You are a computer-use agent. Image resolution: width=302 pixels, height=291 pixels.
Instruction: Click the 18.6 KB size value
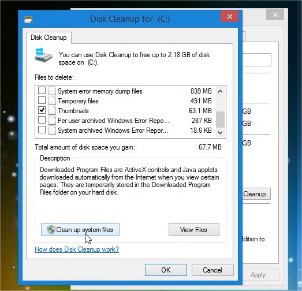point(201,130)
